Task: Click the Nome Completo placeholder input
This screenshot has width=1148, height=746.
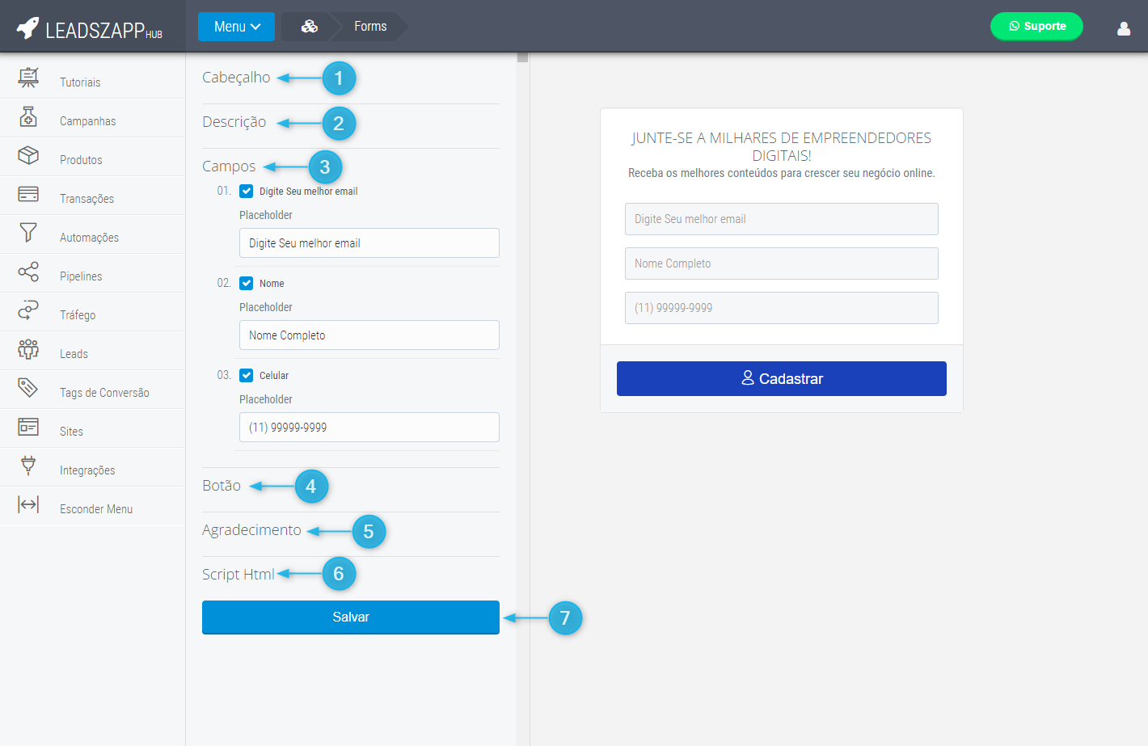Action: coord(369,335)
